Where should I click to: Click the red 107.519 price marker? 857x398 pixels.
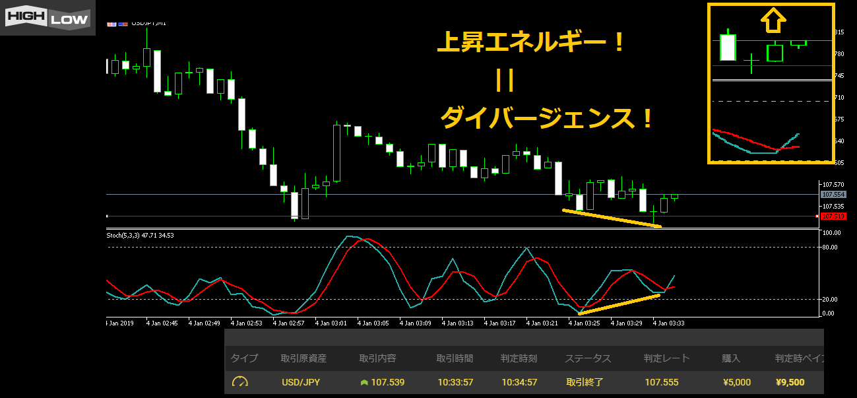click(833, 216)
